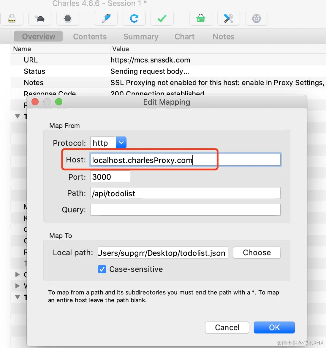Validate using the green checkmark icon
This screenshot has width=326, height=348.
click(162, 19)
